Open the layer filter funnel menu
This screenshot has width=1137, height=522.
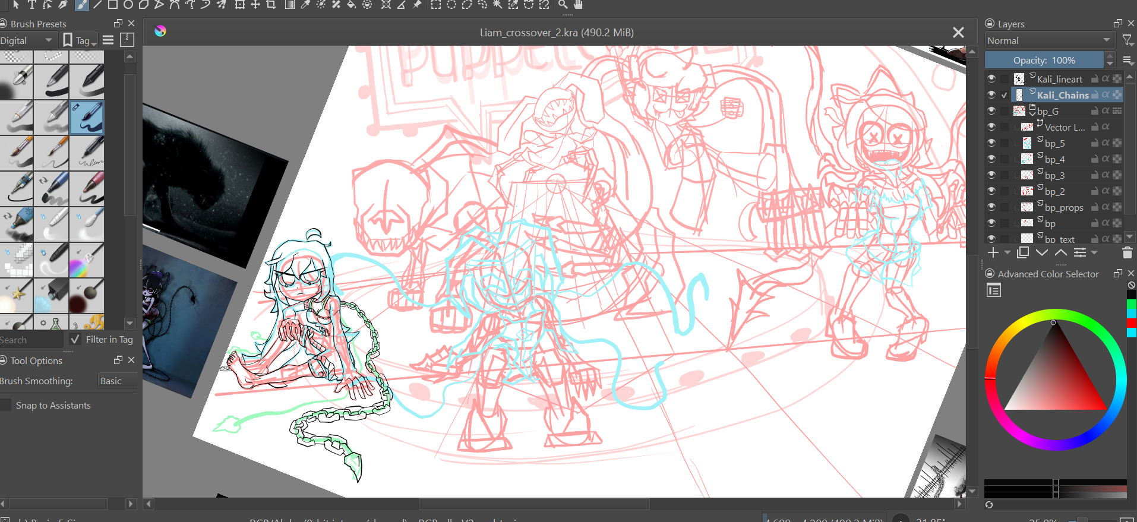1127,40
